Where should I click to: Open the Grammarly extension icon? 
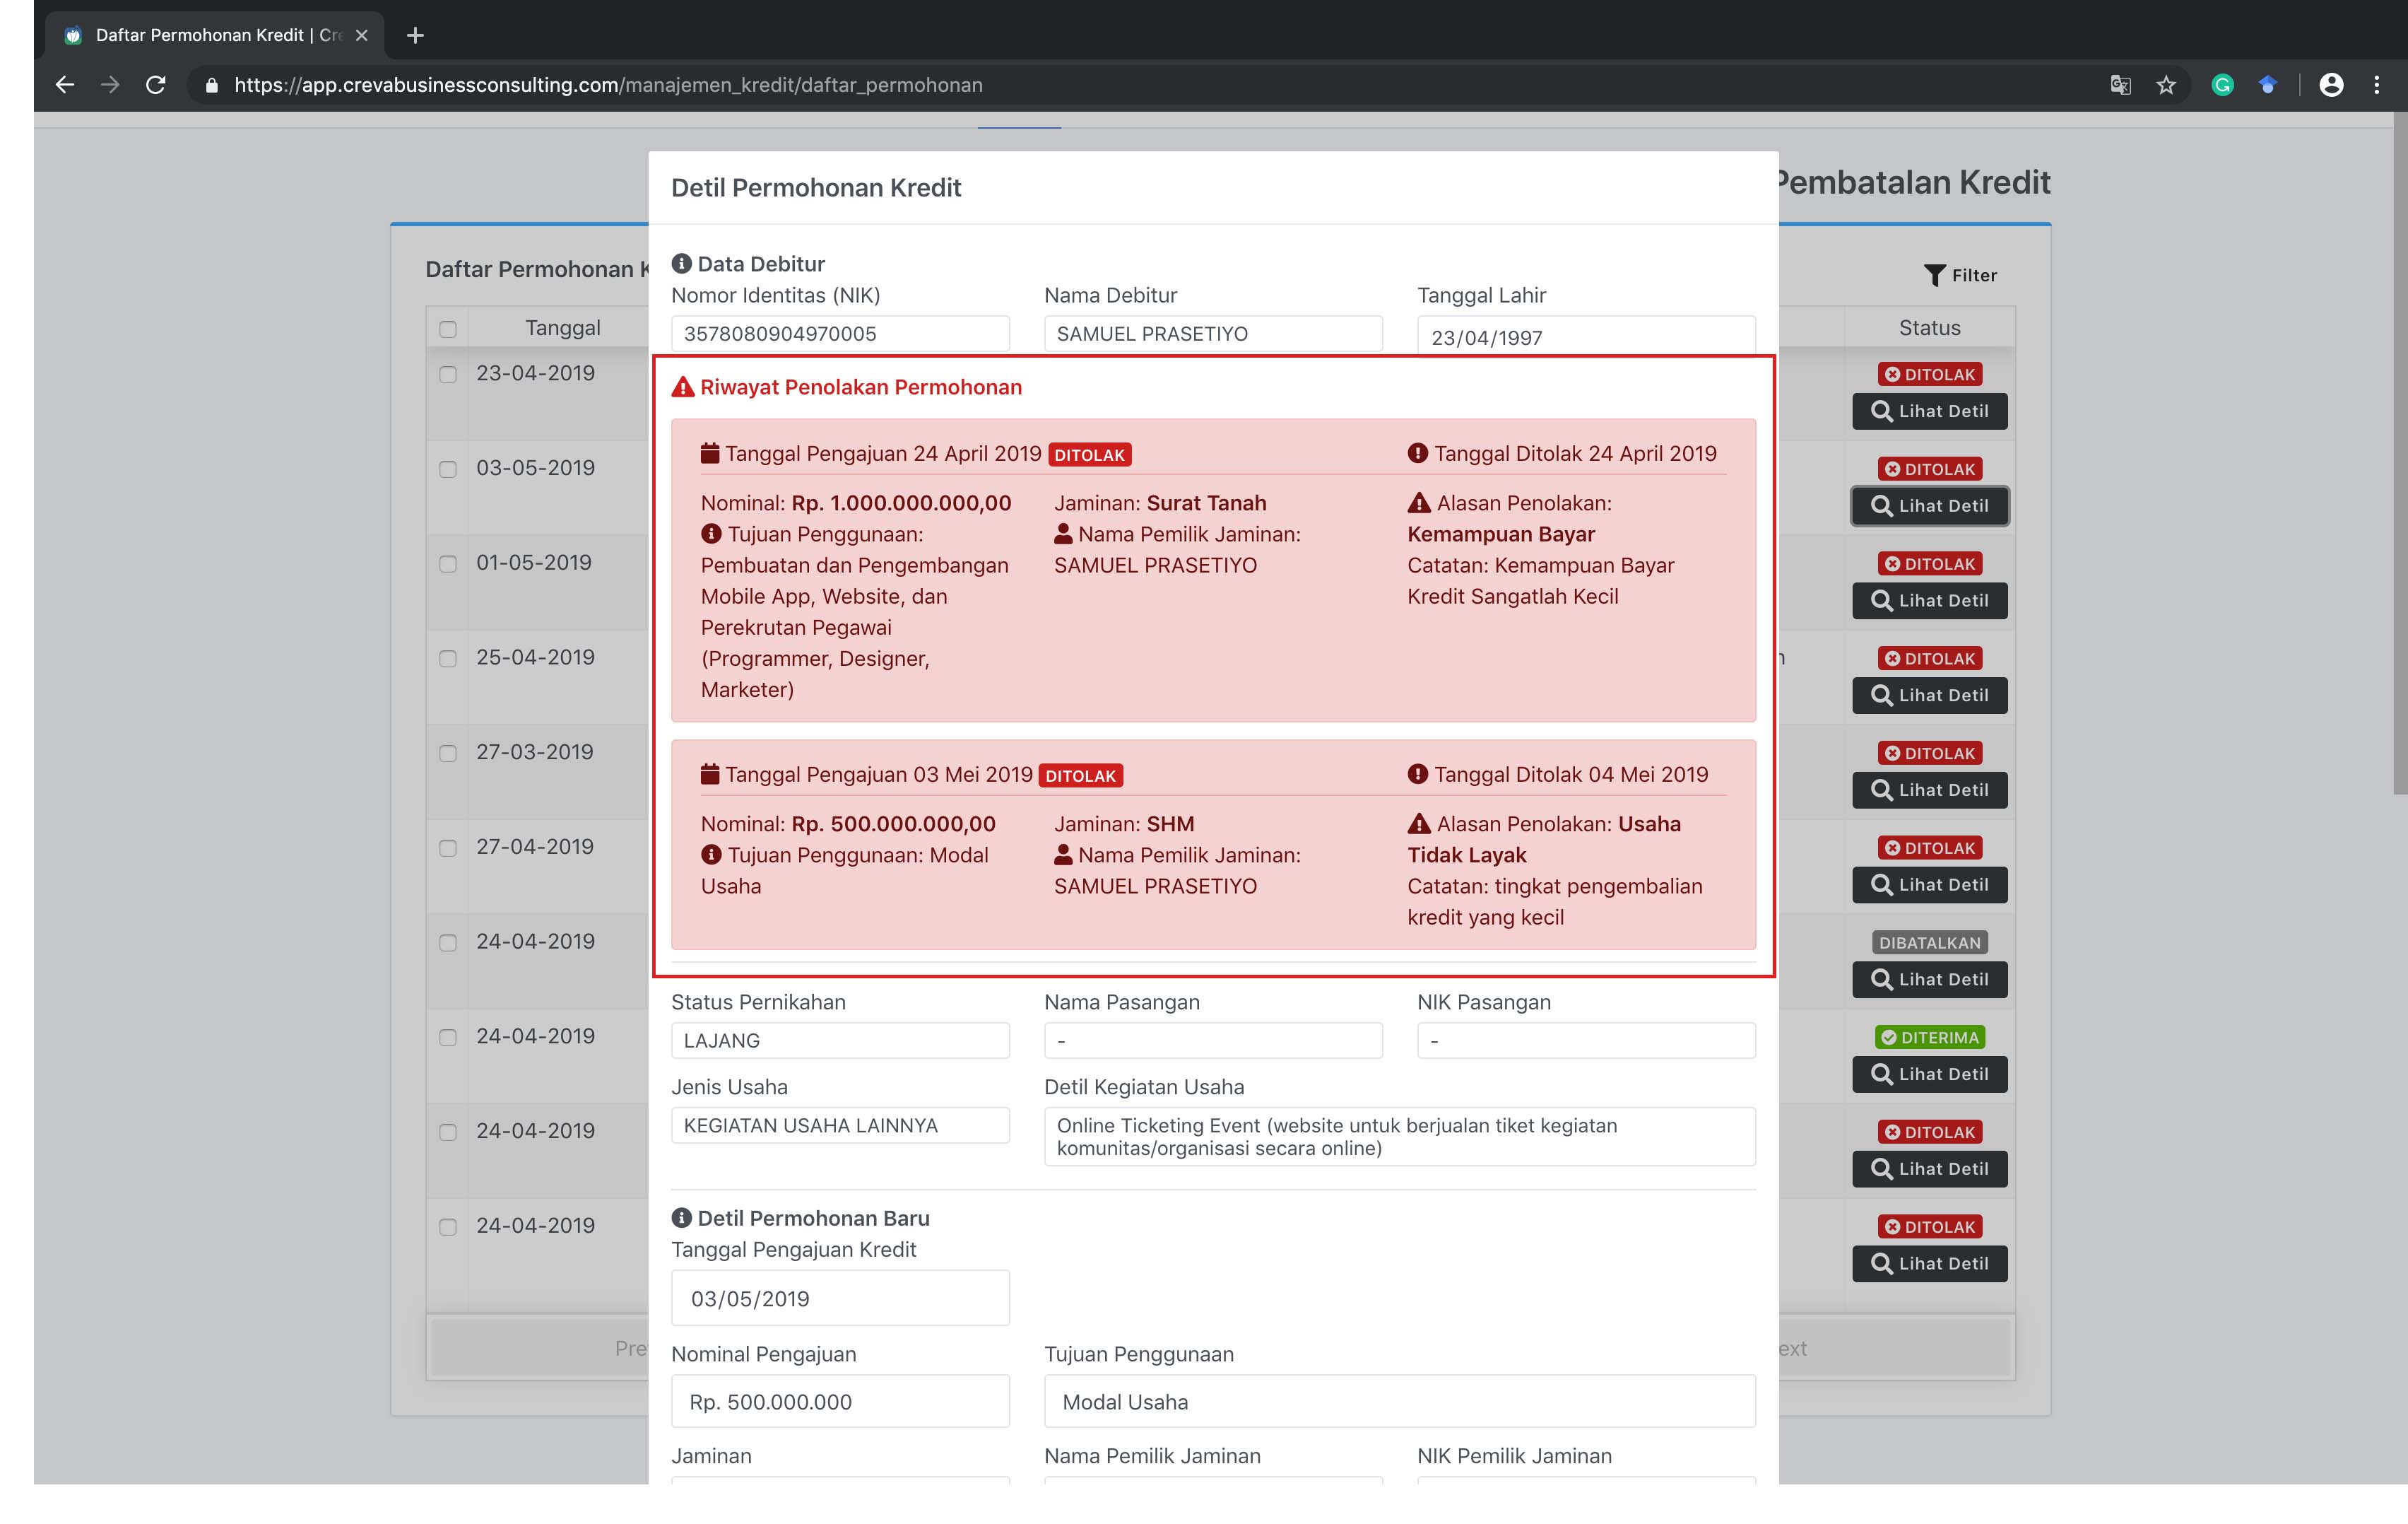tap(2222, 85)
